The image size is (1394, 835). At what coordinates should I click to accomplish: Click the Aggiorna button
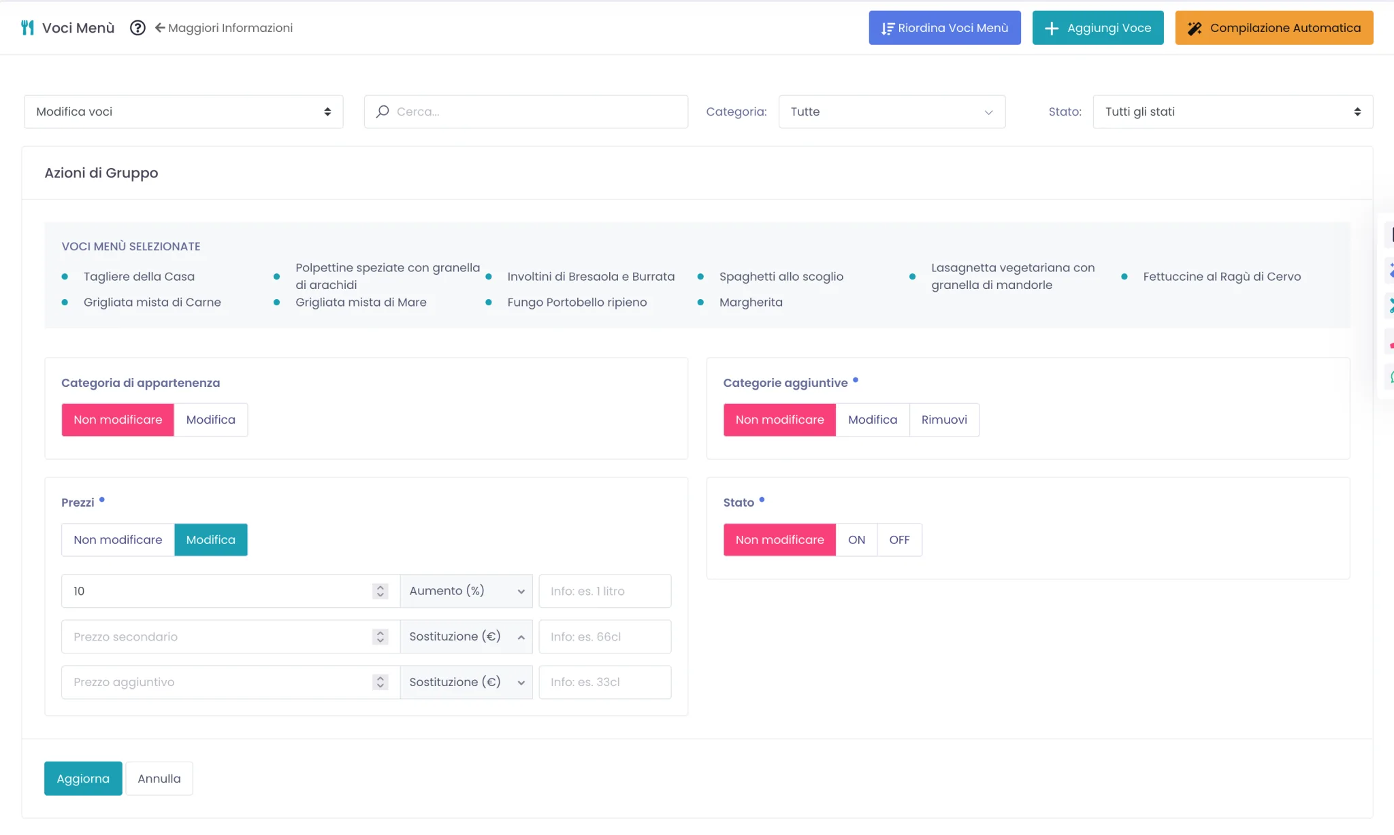click(83, 779)
